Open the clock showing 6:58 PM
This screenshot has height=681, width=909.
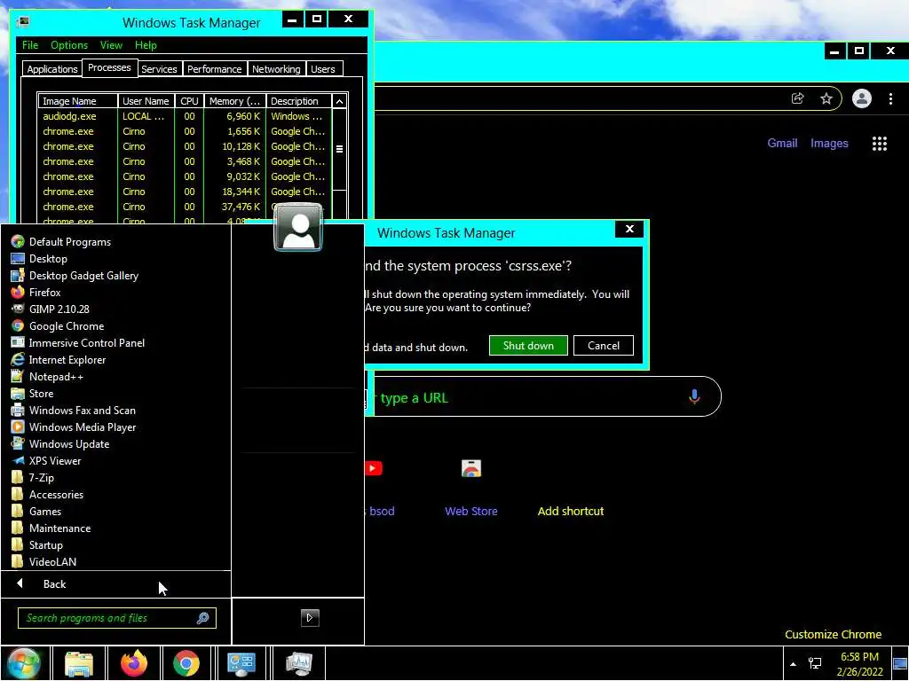(859, 664)
